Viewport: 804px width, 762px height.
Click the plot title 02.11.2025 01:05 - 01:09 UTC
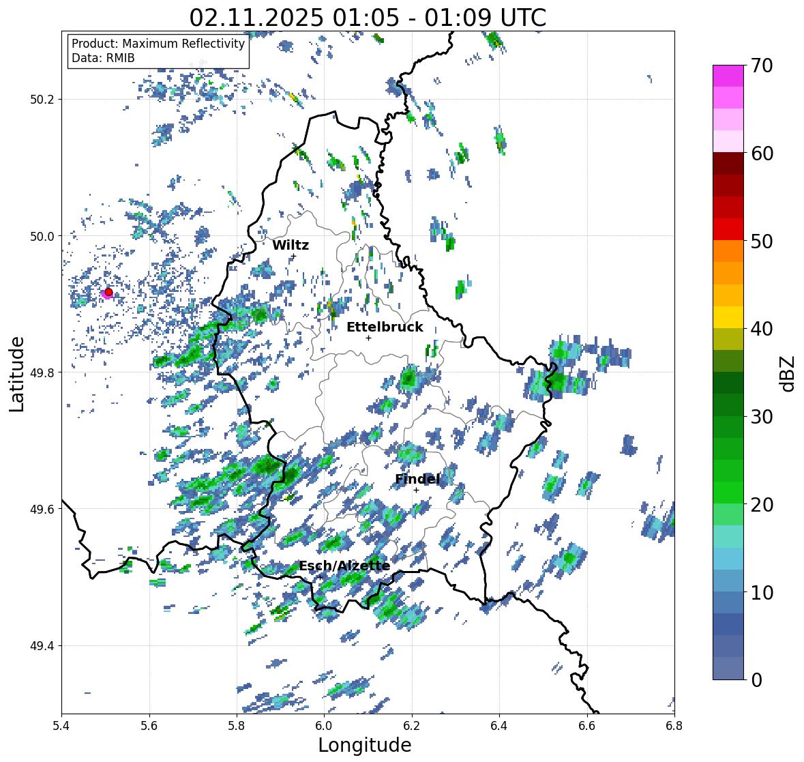[368, 18]
